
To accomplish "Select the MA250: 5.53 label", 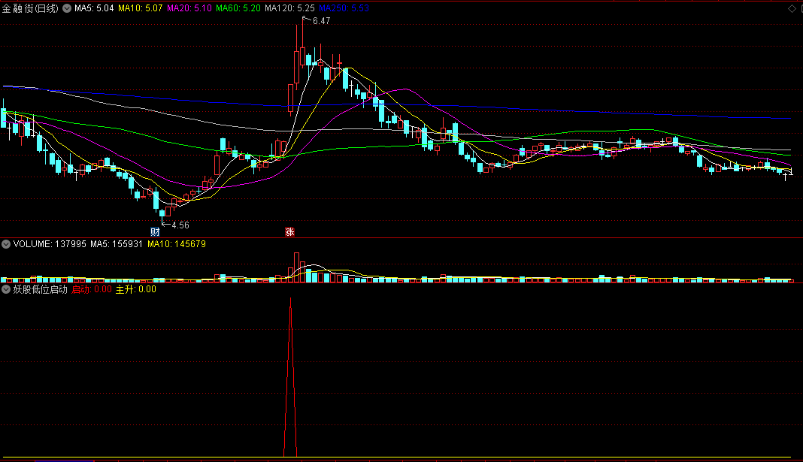I will click(x=344, y=8).
